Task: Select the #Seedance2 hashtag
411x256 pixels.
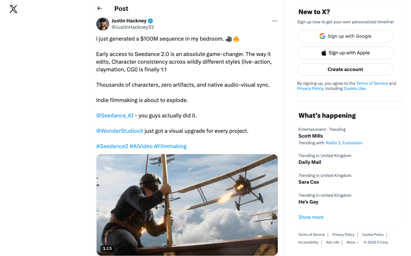Action: (112, 146)
